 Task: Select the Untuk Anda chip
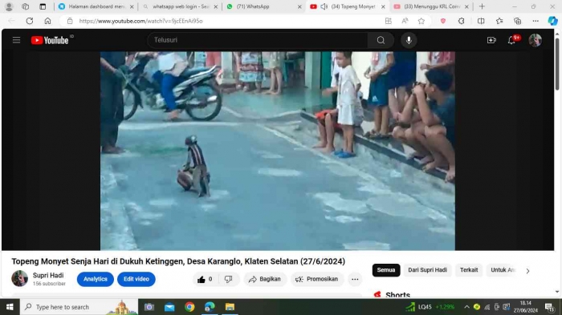pyautogui.click(x=503, y=270)
